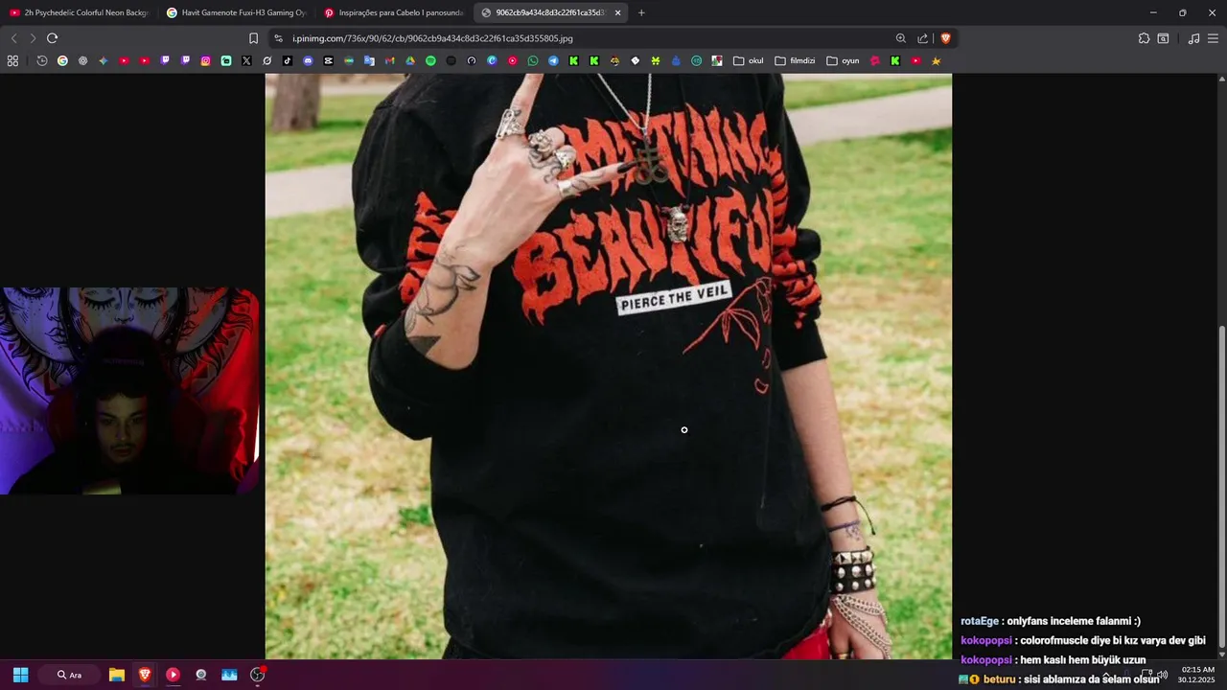
Task: Open the WhatsApp bookmark
Action: tap(533, 60)
